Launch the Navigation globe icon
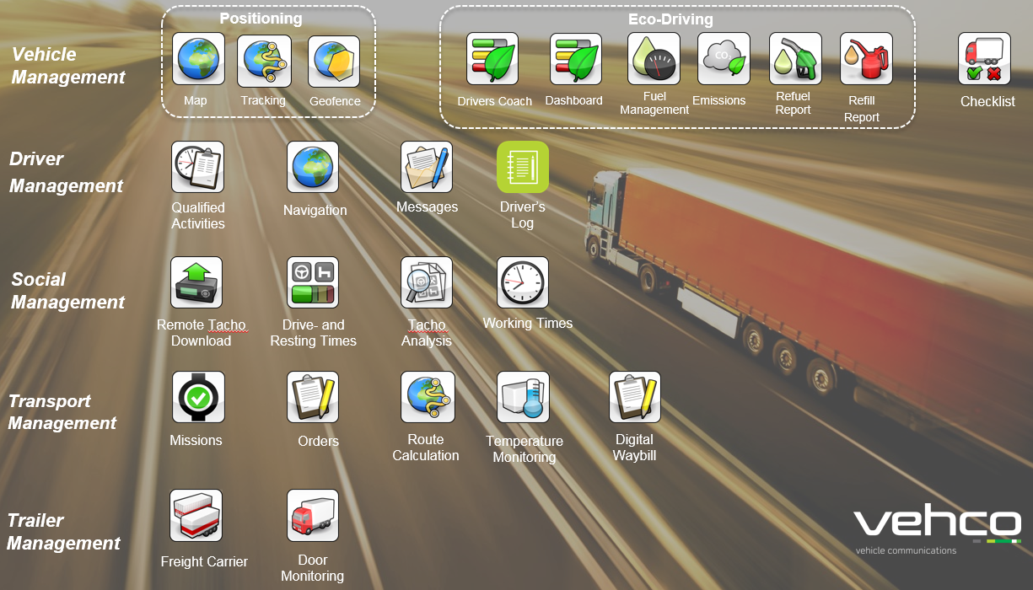 pos(313,167)
